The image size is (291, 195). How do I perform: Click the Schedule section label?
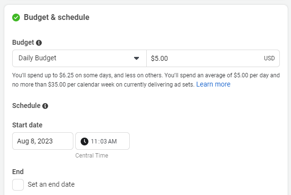point(26,106)
